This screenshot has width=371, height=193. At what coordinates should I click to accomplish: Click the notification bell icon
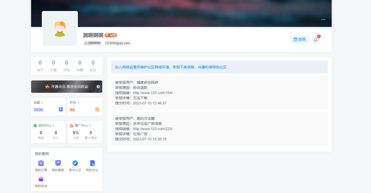316,39
